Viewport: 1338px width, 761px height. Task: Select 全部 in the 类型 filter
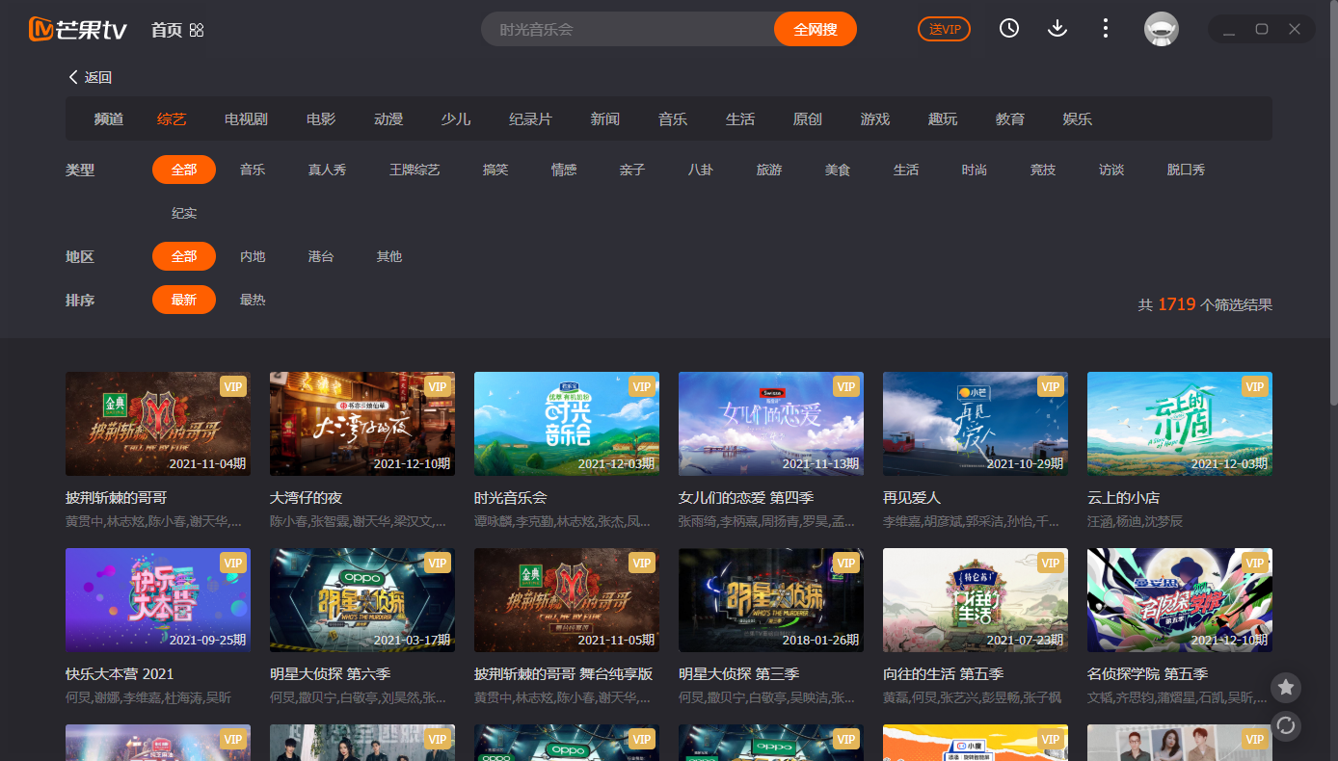click(184, 170)
